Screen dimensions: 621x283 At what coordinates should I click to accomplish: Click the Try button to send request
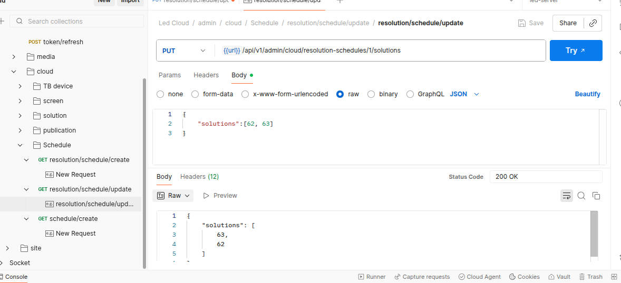(576, 51)
